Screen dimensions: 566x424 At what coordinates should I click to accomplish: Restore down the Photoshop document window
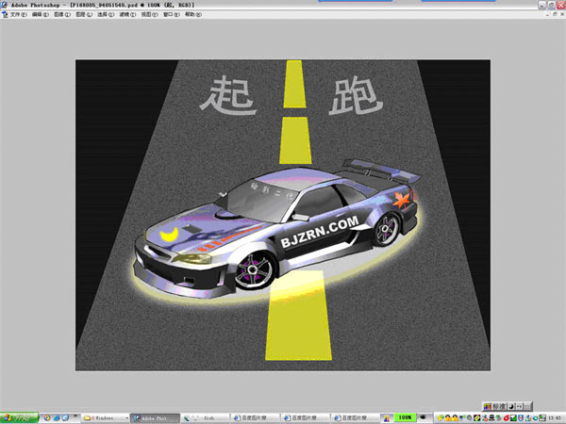(555, 14)
